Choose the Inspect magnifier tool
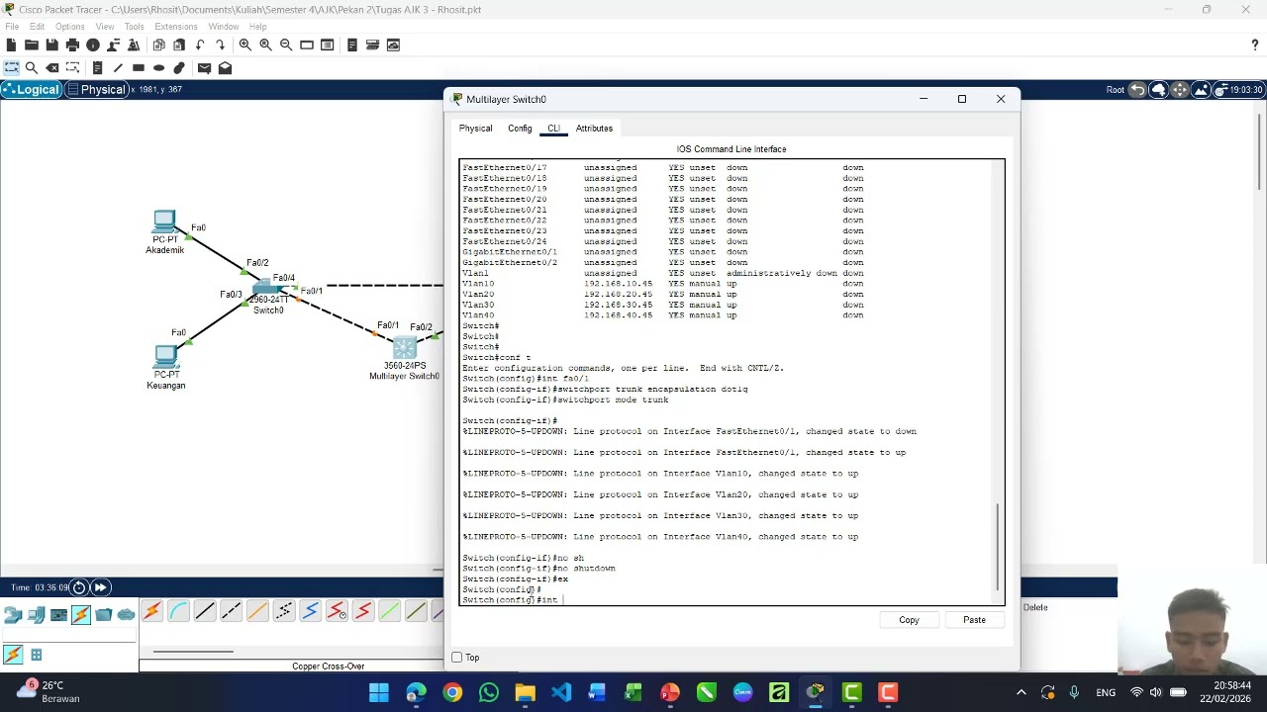 (32, 67)
